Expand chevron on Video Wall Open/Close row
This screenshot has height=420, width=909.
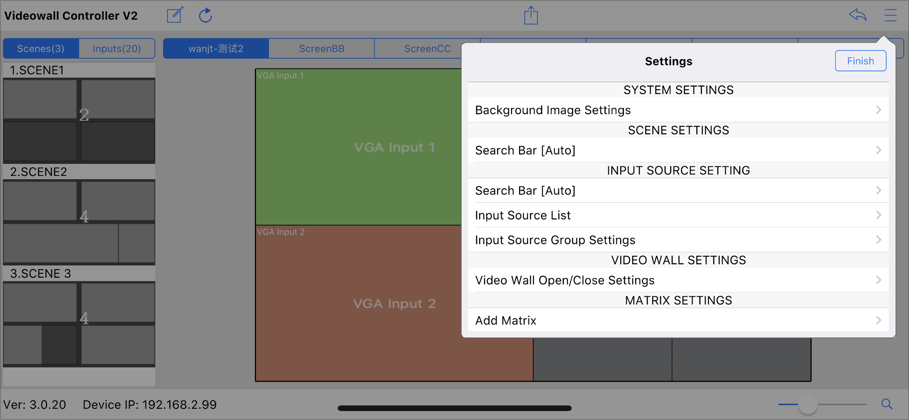coord(878,280)
